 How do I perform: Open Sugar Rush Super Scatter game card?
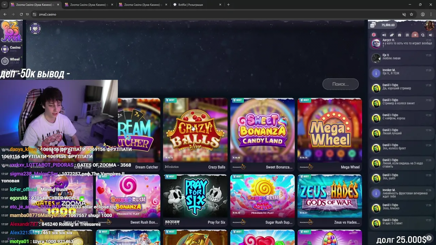(262, 200)
